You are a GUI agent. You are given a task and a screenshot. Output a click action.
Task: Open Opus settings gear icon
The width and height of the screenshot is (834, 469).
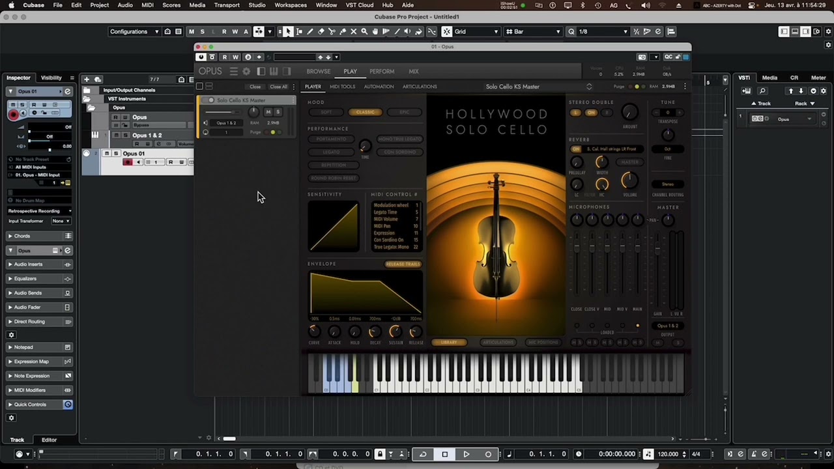point(246,71)
